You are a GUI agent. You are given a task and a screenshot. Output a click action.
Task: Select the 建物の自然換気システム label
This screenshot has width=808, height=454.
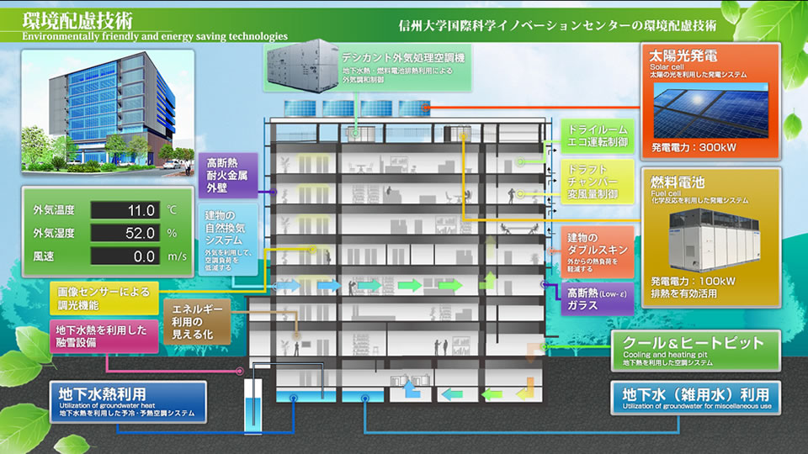pos(228,240)
